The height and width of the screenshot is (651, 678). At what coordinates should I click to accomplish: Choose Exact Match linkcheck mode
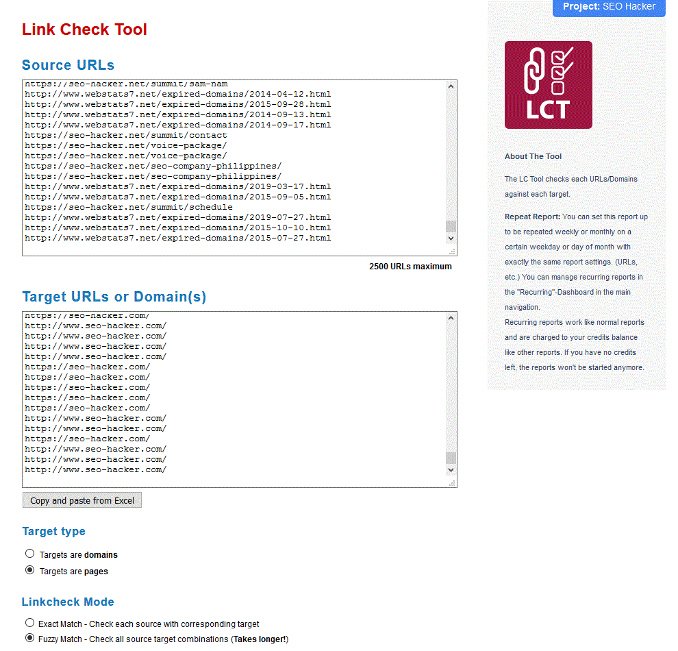pos(29,623)
